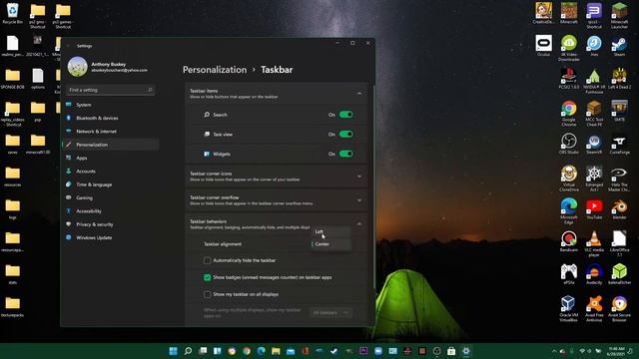Select the Bandicam desktop icon

pos(569,241)
